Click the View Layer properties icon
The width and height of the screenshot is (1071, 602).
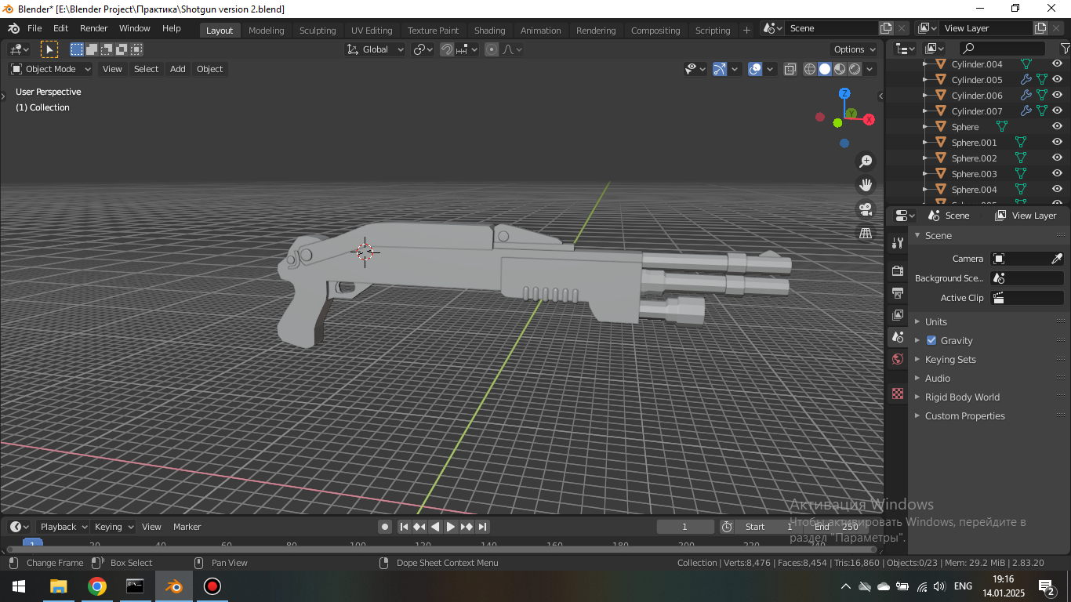pos(896,315)
